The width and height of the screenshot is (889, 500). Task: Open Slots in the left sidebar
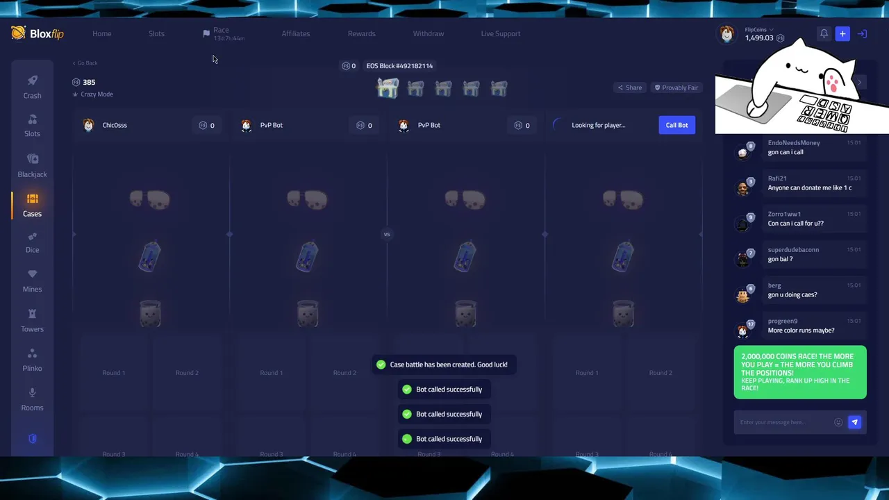[x=32, y=126]
